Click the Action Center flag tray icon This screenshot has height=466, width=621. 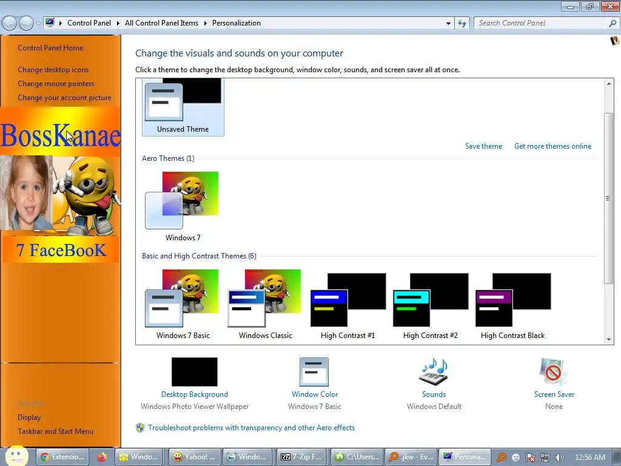coord(530,458)
